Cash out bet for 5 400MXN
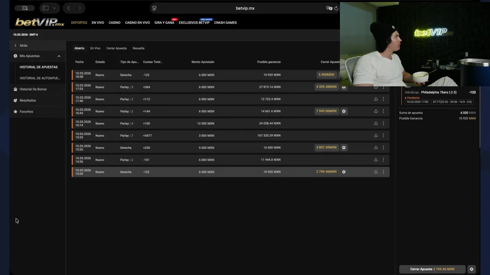 click(x=327, y=74)
